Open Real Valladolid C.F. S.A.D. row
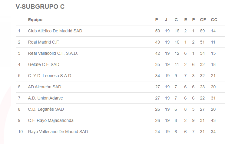The width and height of the screenshot is (225, 144). (x=53, y=53)
